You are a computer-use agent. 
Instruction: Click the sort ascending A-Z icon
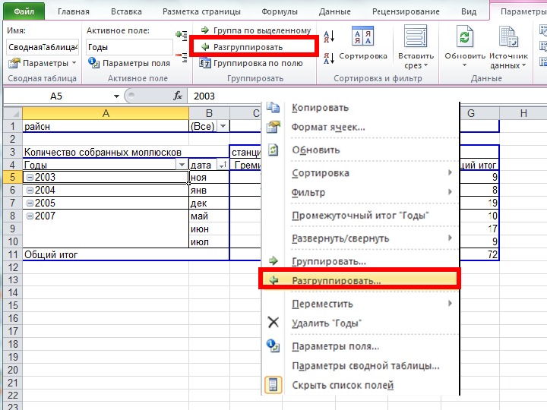(x=330, y=36)
